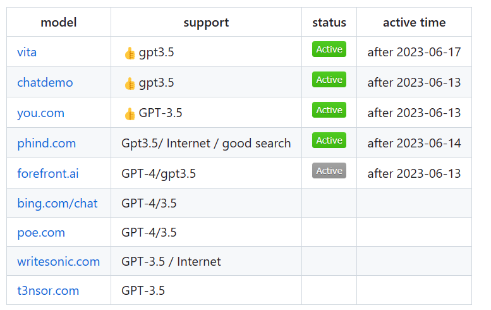491x310 pixels.
Task: Click the gray Active badge for forefront.ai
Action: click(329, 171)
